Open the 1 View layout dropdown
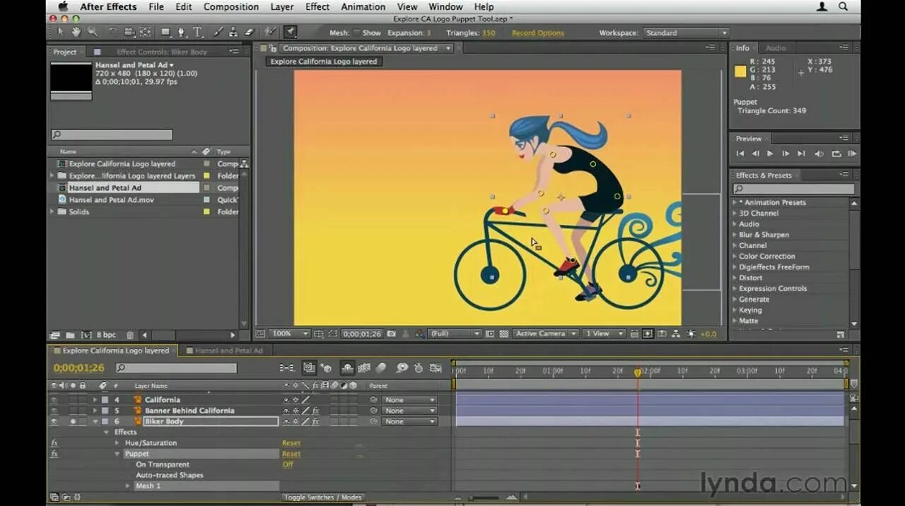 pyautogui.click(x=604, y=334)
